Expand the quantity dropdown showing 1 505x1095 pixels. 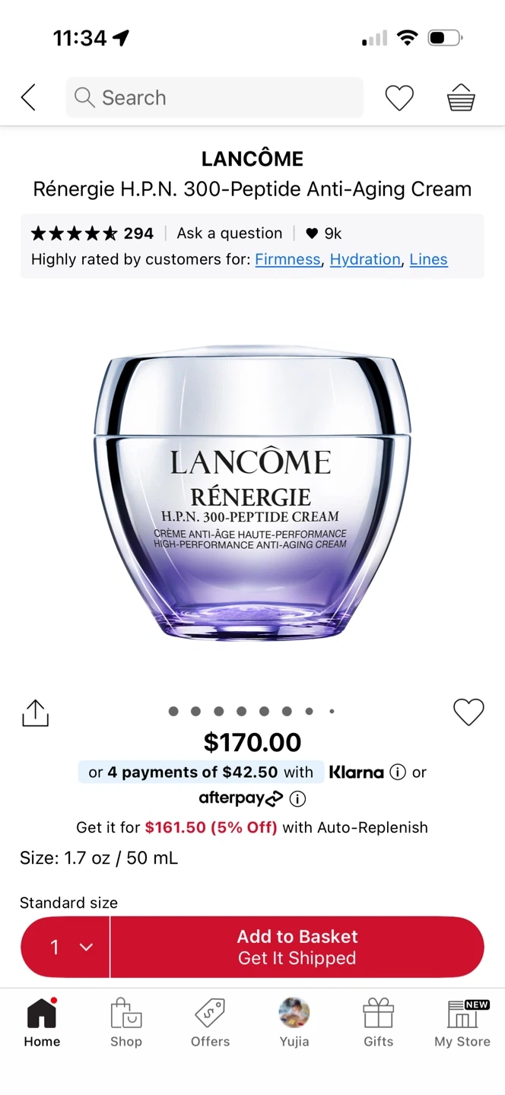(x=66, y=947)
